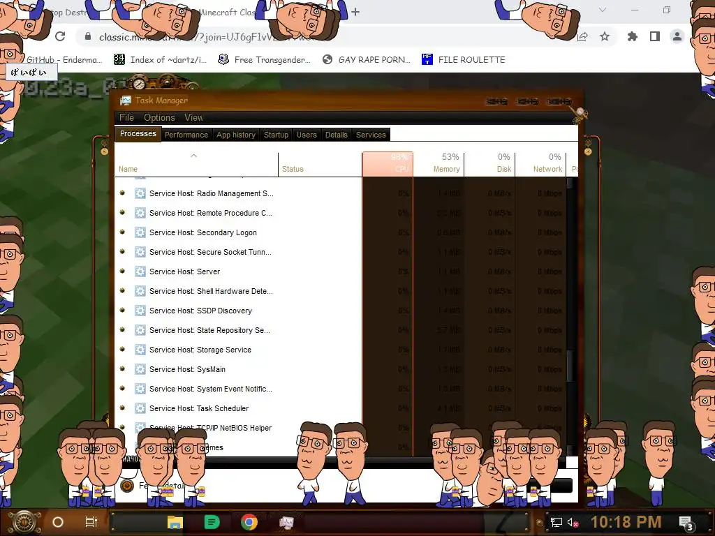Expand Service Host: Task Scheduler row
715x536 pixels.
click(122, 408)
